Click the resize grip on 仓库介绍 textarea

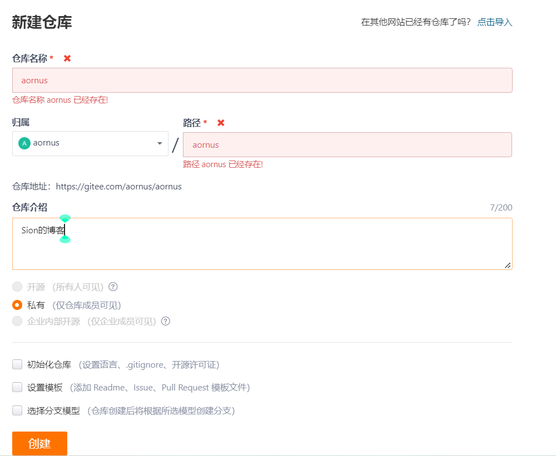(x=508, y=265)
